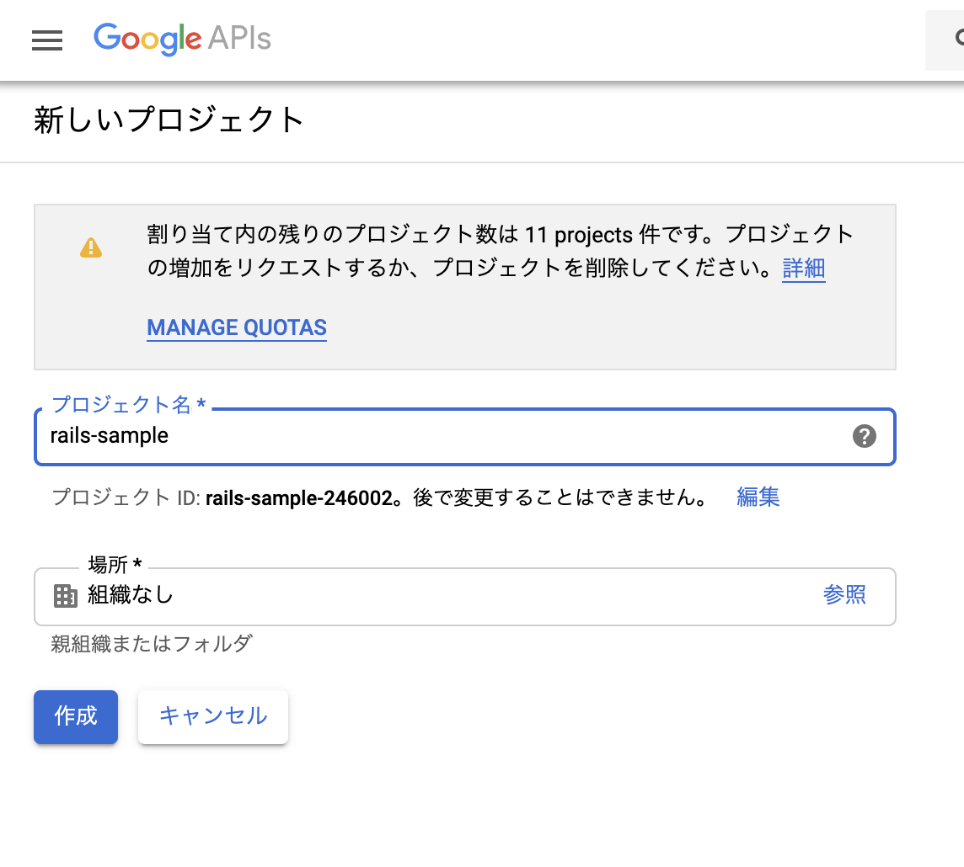Click the 組織なし location field
Screen dimensions: 964x867
[421, 596]
